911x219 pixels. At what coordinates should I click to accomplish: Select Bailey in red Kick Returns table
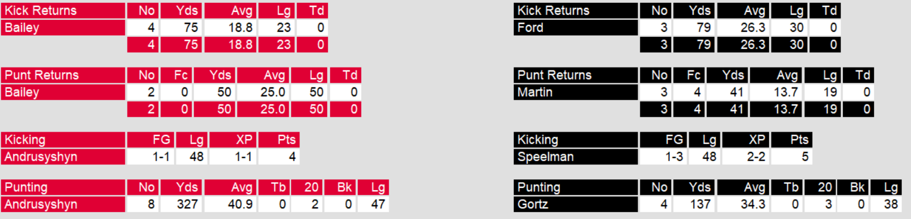tap(63, 28)
